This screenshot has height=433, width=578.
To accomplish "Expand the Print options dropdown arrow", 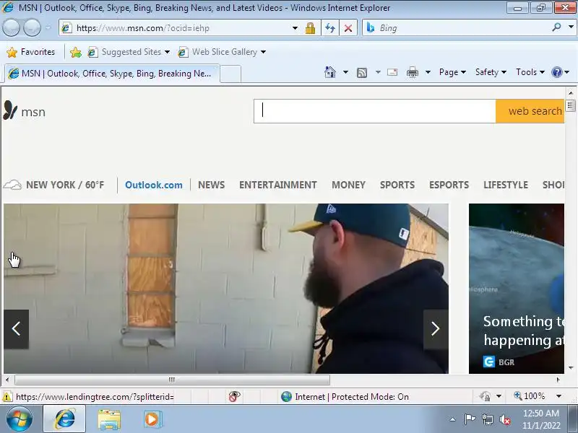I will (x=428, y=72).
